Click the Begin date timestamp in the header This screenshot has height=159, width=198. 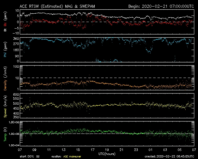coord(161,6)
